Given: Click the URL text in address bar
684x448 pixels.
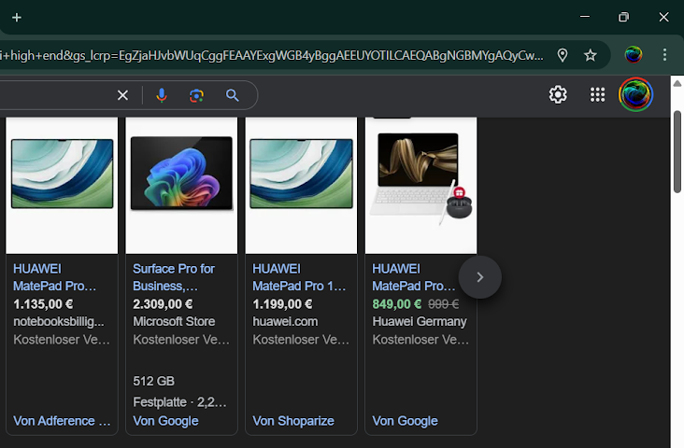Looking at the screenshot, I should coord(271,55).
